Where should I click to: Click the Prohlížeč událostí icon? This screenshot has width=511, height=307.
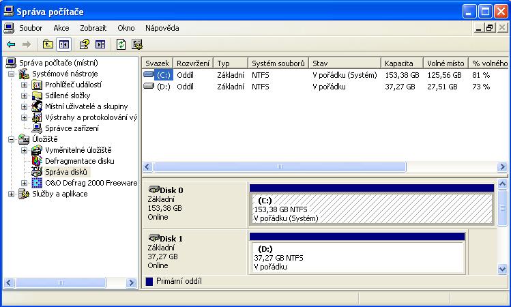[37, 85]
